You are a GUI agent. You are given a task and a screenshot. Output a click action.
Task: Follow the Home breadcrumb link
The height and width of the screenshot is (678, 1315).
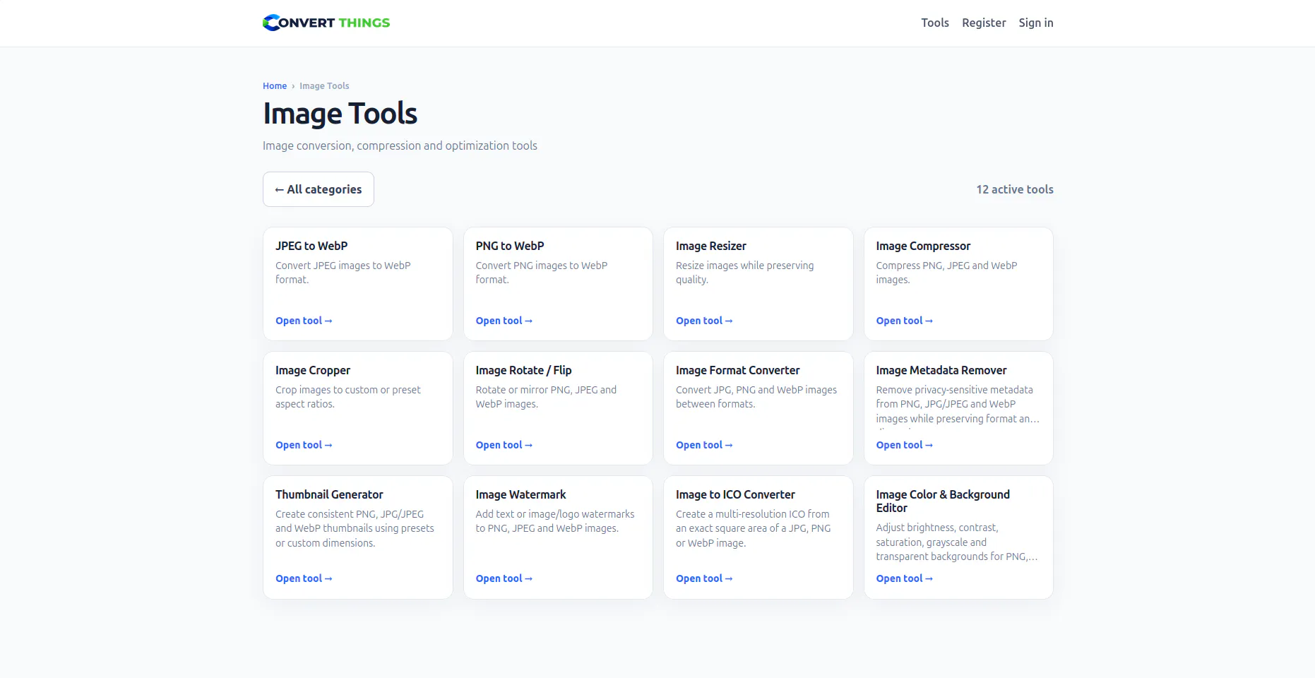275,86
